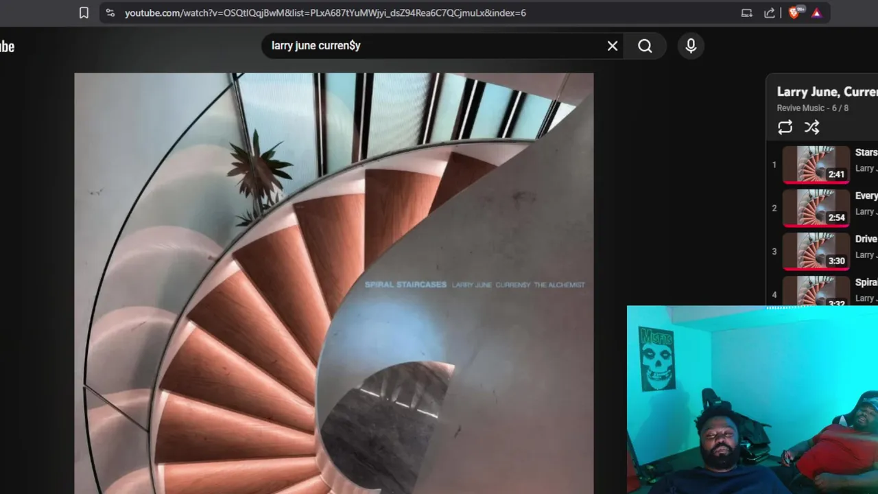Viewport: 878px width, 494px height.
Task: Open the 'Revive Music' channel link
Action: (800, 108)
